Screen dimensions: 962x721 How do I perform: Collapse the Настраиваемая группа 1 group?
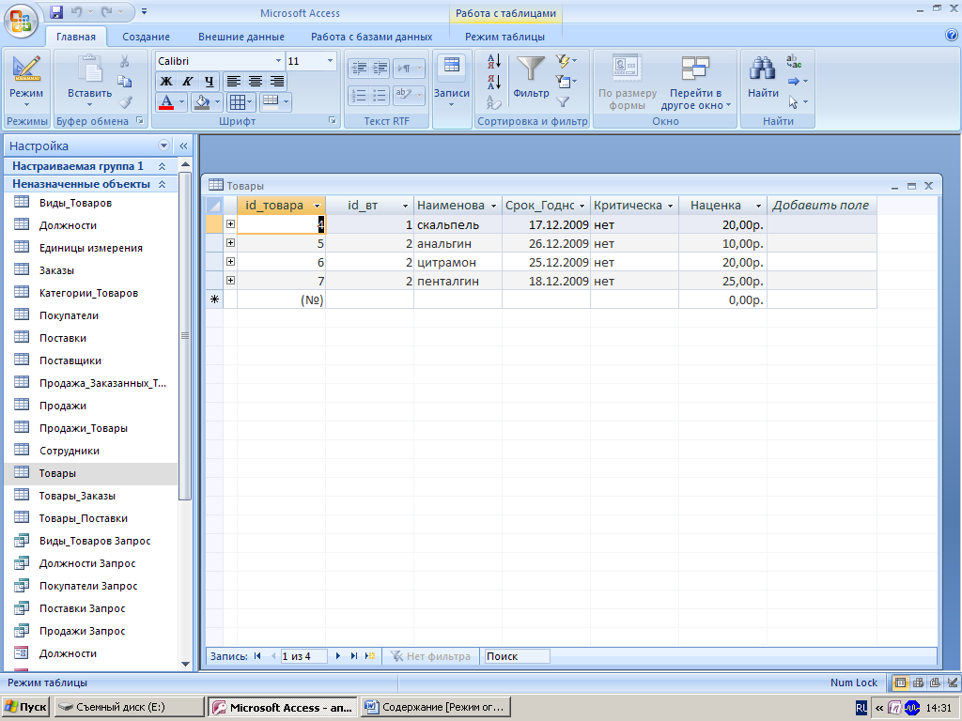click(x=162, y=166)
